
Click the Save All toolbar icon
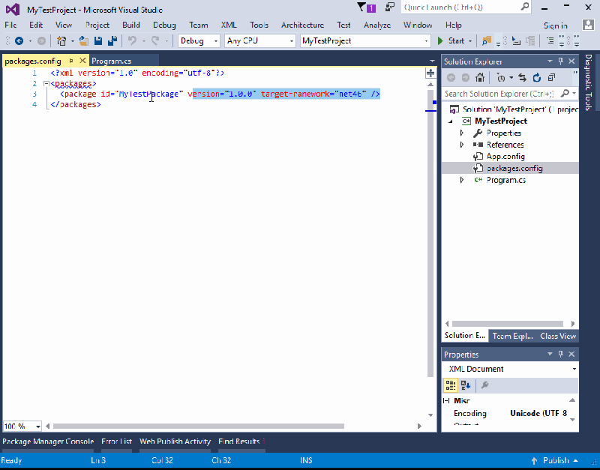coord(114,40)
